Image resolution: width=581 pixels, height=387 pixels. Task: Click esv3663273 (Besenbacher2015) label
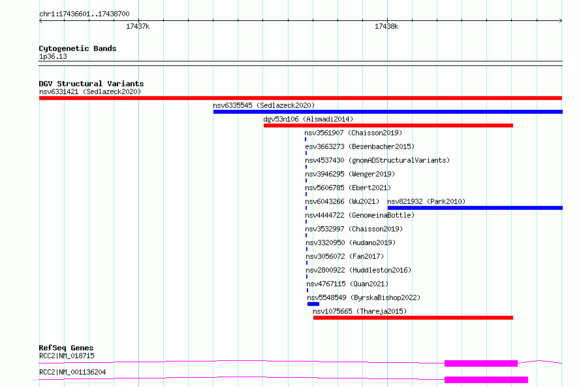pyautogui.click(x=360, y=146)
